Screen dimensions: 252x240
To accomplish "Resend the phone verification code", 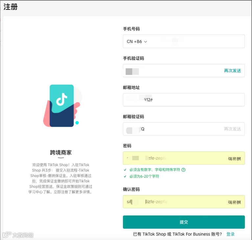I will click(232, 71).
